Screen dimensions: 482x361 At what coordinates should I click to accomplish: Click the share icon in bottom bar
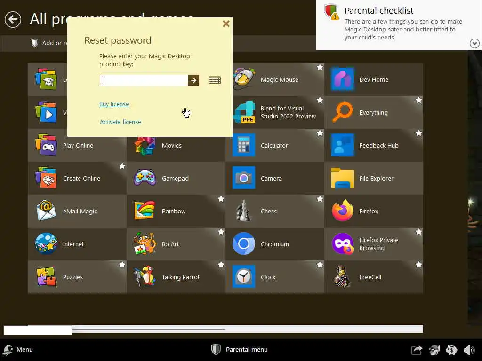(417, 350)
